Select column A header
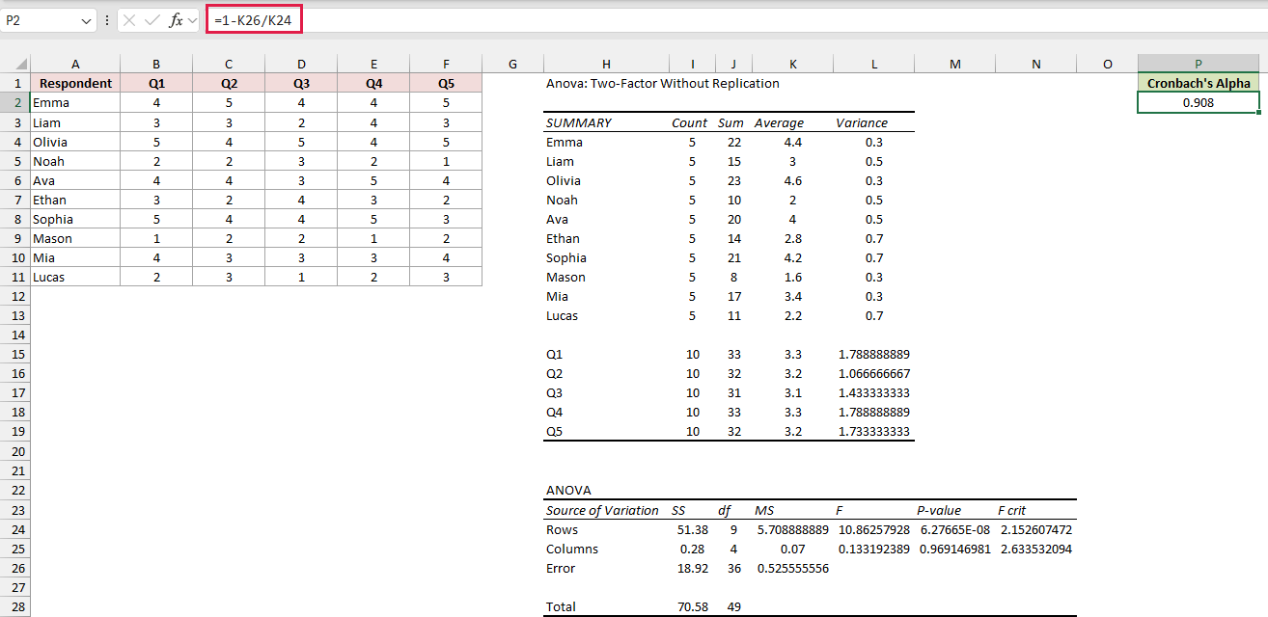Screen dimensions: 1268x617 [x=75, y=64]
